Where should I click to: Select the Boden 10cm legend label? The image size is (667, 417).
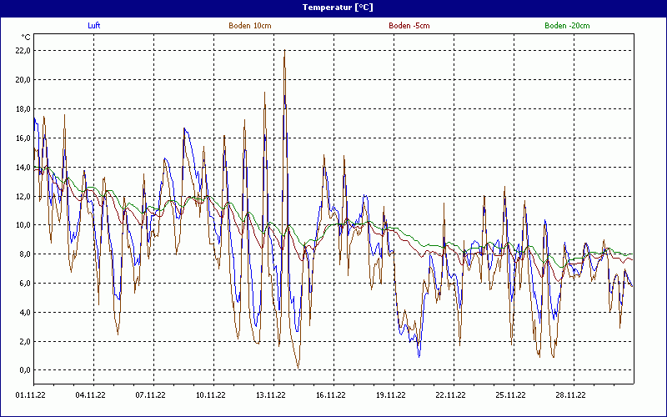[x=249, y=26]
